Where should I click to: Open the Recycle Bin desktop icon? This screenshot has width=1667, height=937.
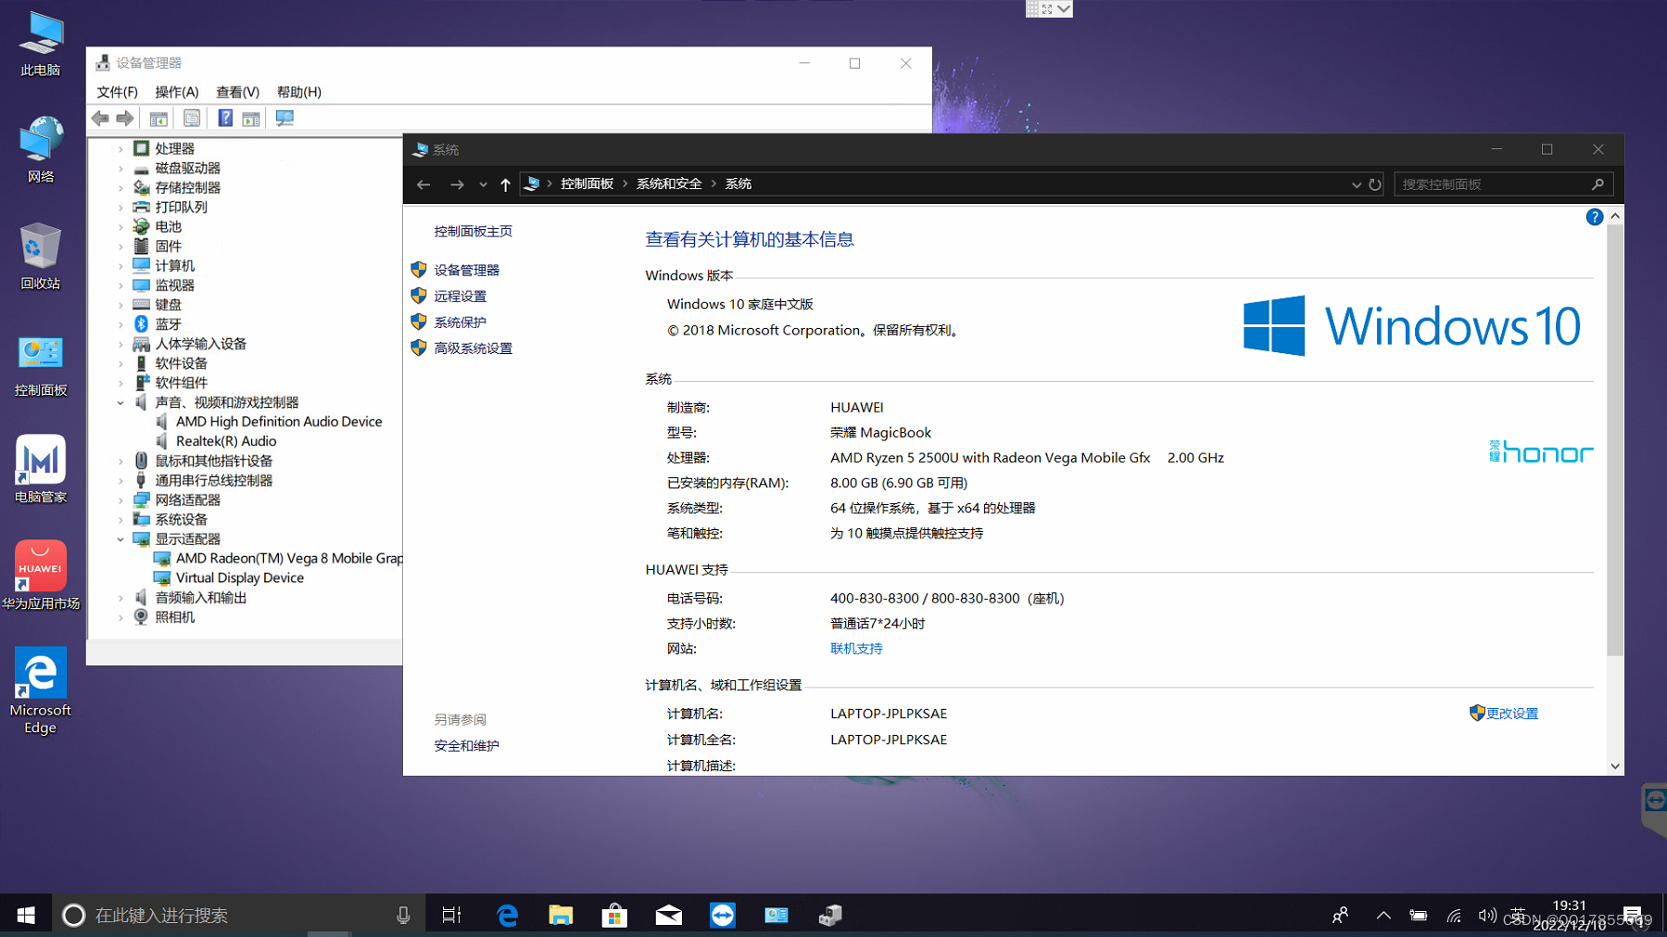click(x=41, y=257)
